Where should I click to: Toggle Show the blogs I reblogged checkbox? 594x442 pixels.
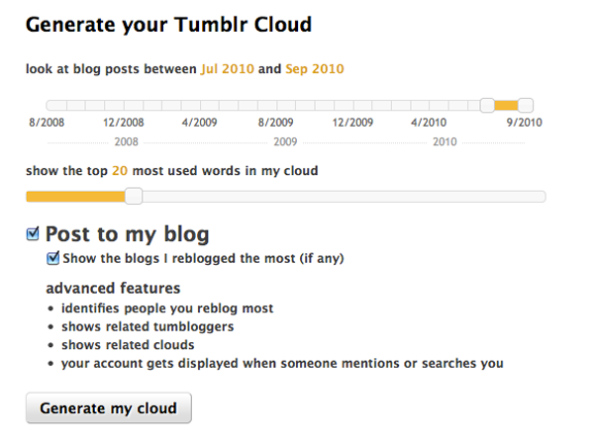click(x=53, y=258)
